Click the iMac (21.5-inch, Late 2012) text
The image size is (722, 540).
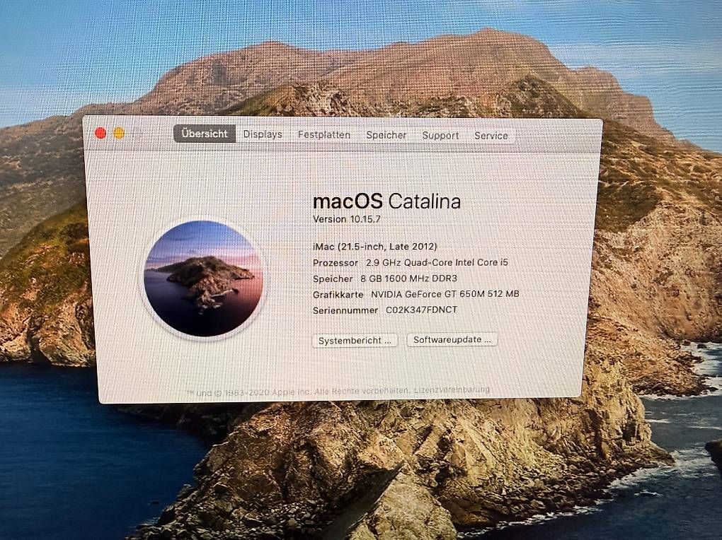[375, 247]
